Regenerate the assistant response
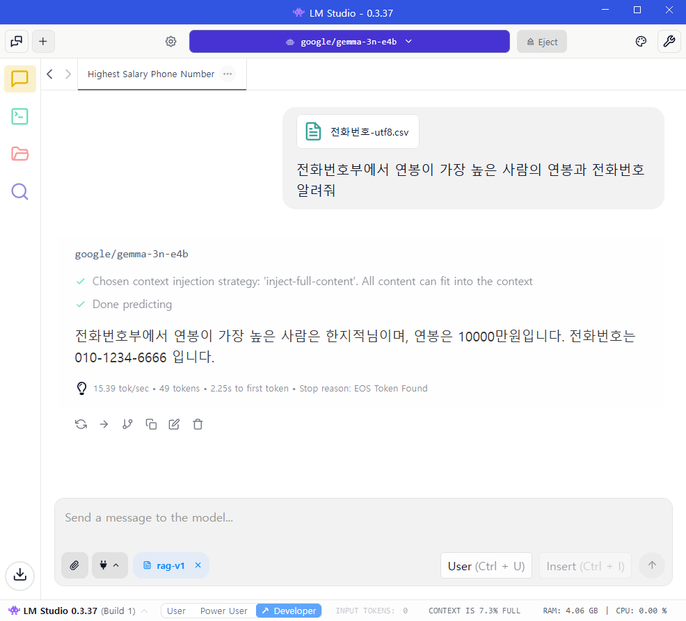This screenshot has height=621, width=686. (81, 424)
